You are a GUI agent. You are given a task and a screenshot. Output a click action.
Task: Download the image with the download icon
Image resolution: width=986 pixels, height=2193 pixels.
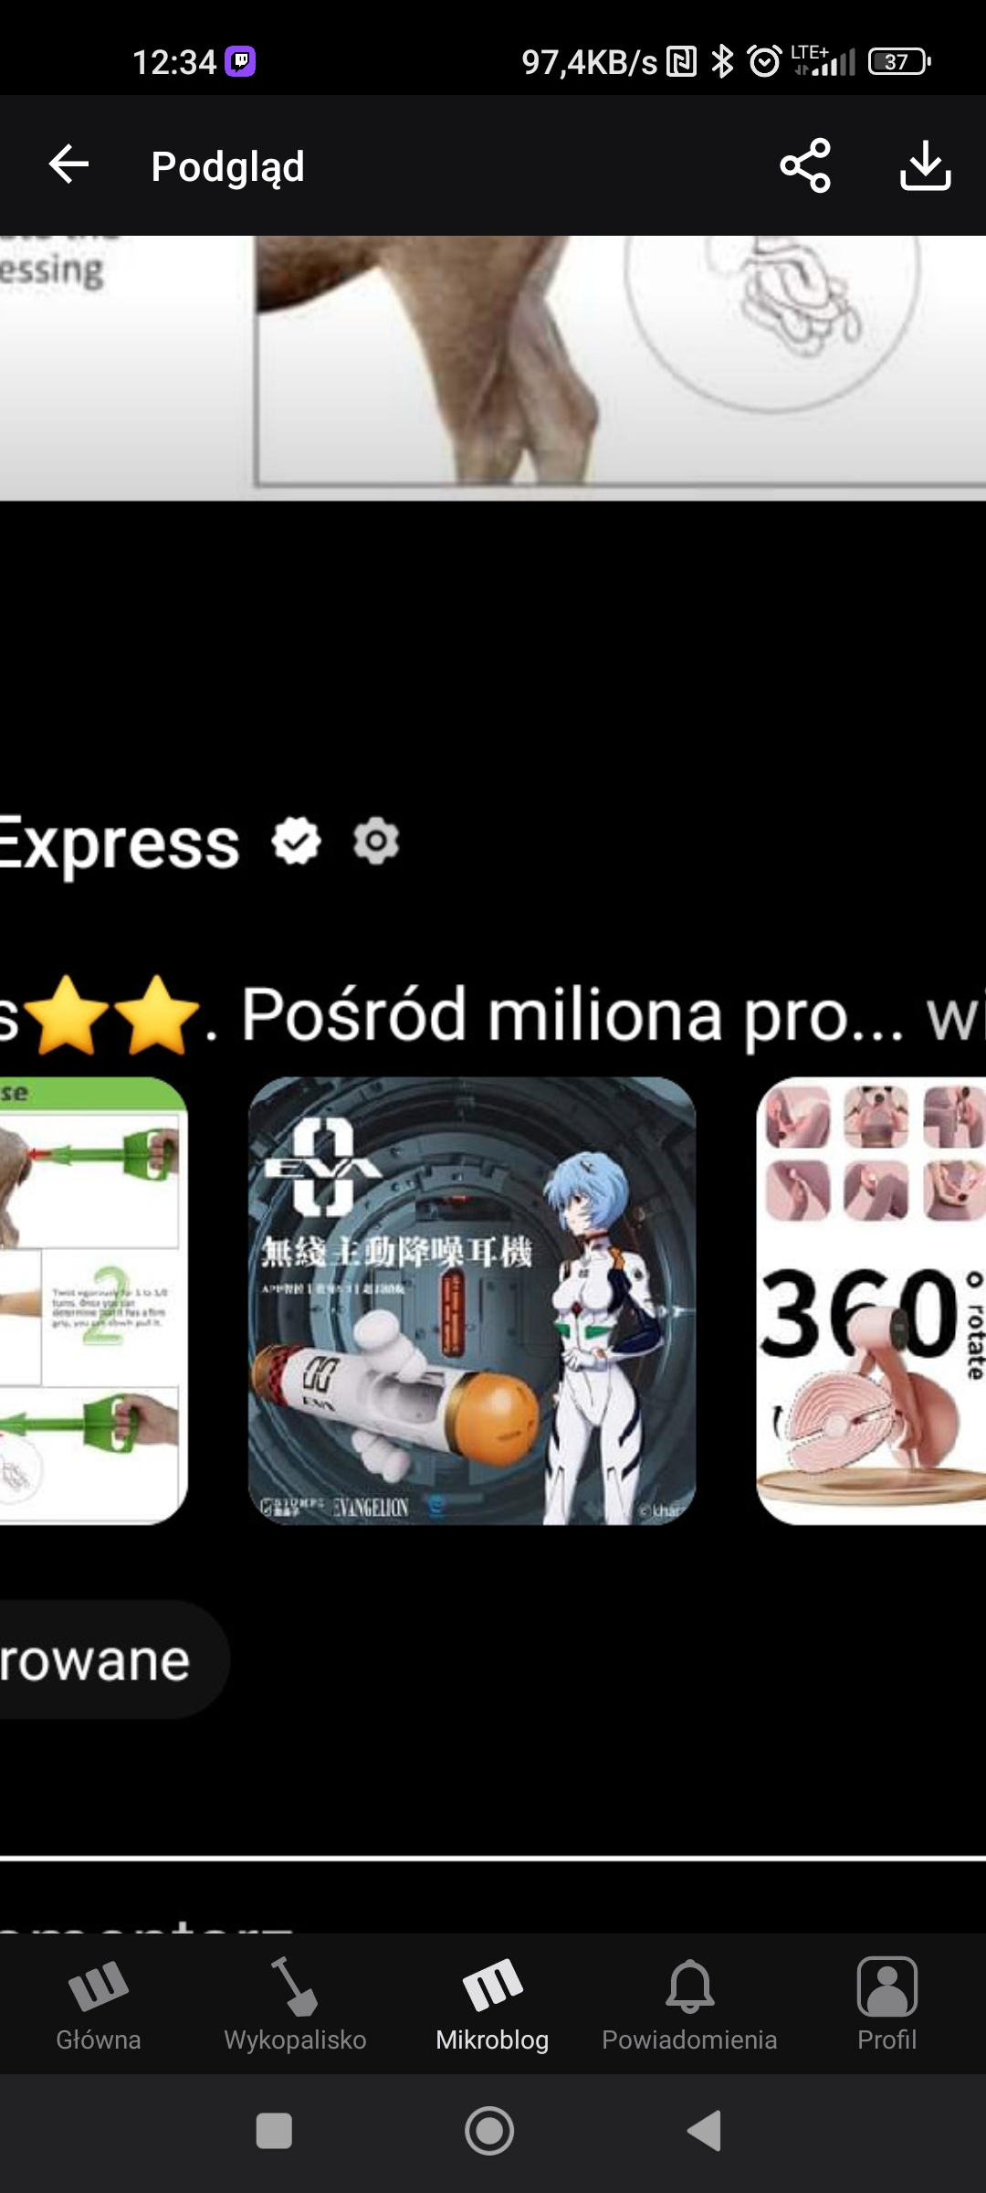click(x=926, y=165)
